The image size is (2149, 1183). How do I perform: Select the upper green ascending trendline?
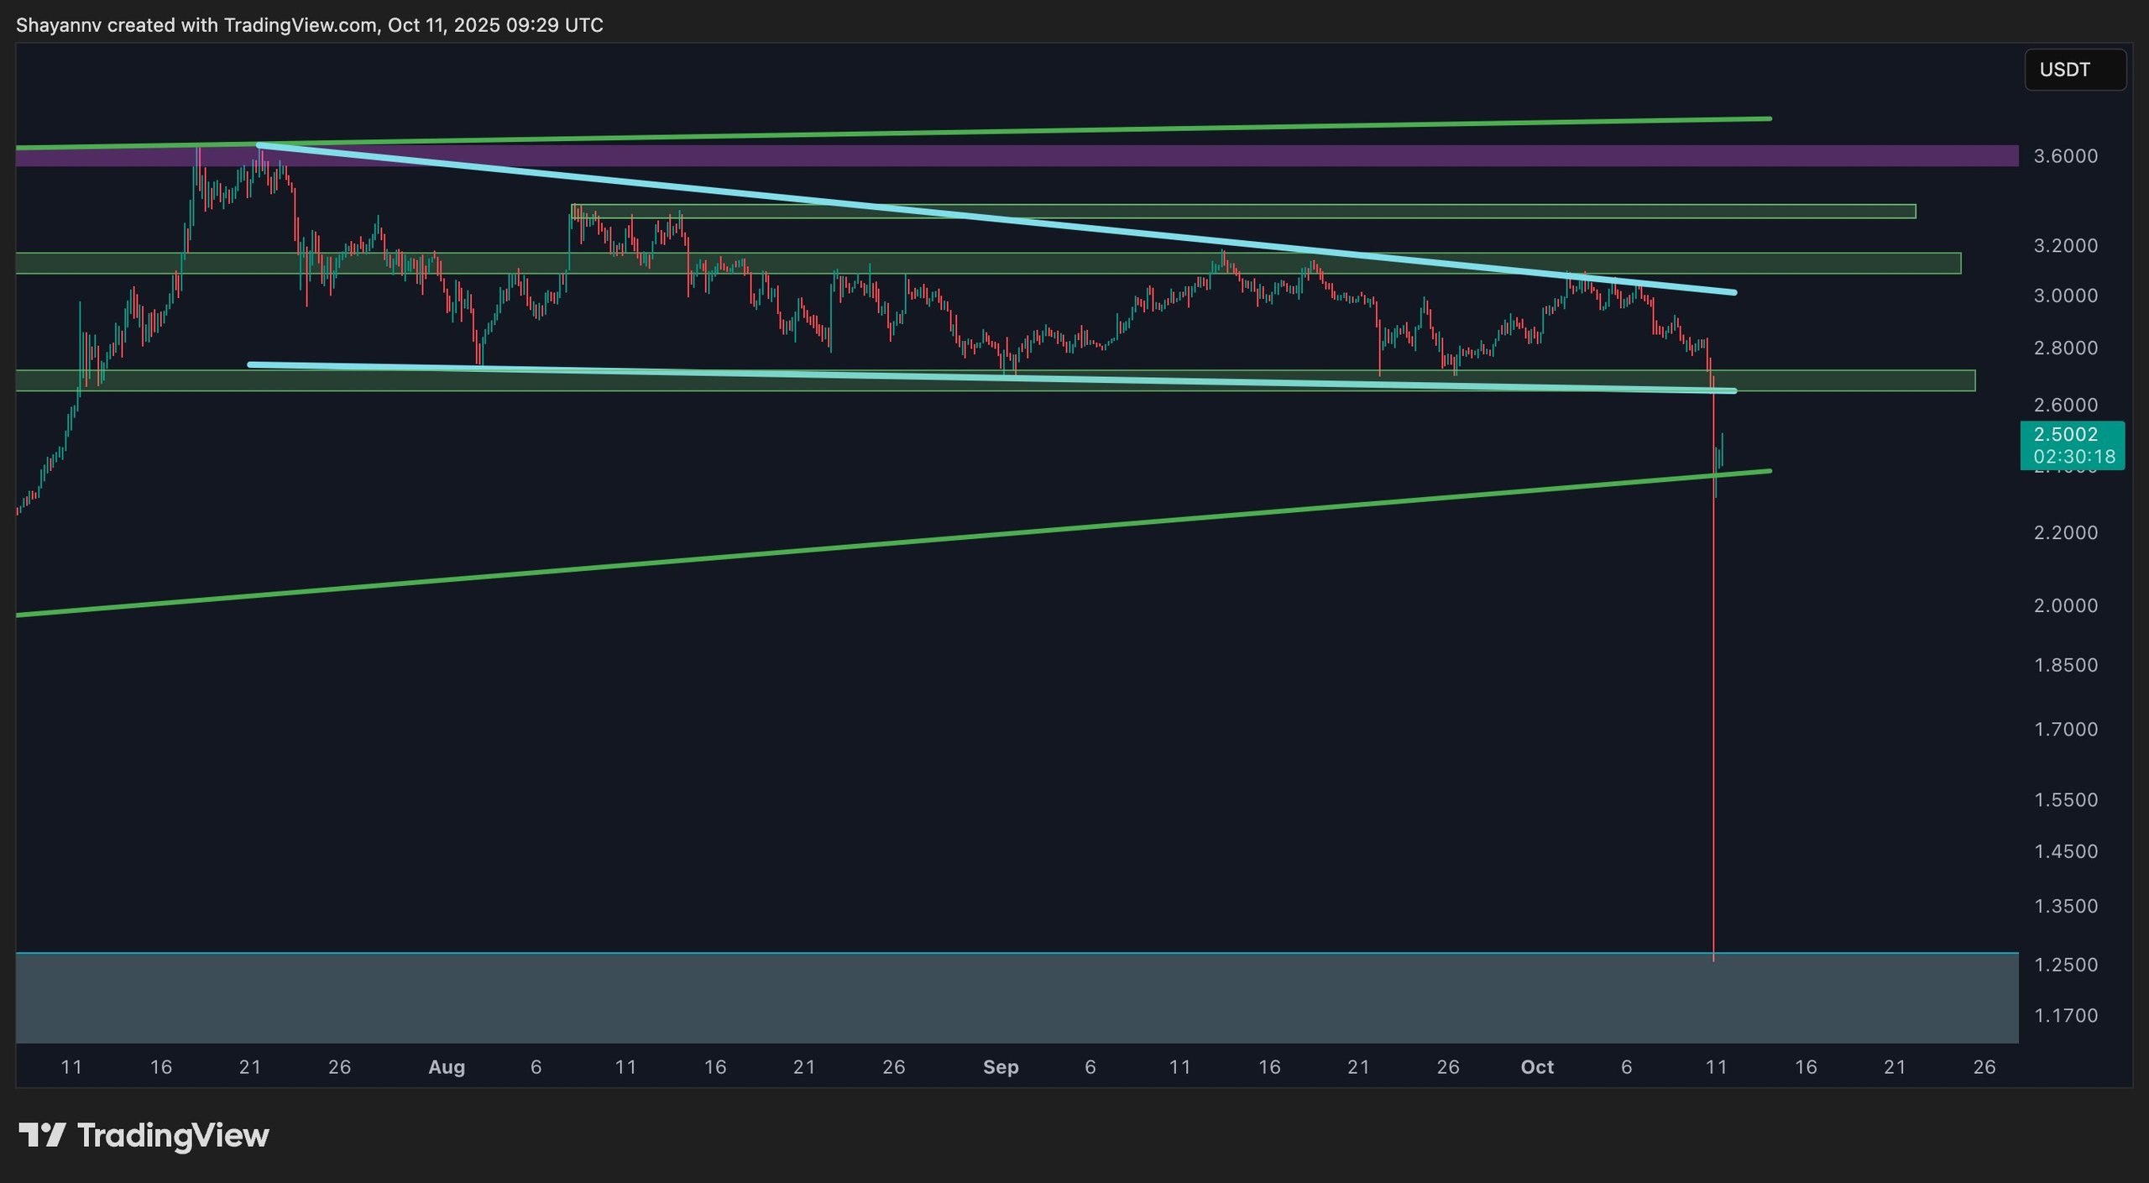coord(1091,131)
